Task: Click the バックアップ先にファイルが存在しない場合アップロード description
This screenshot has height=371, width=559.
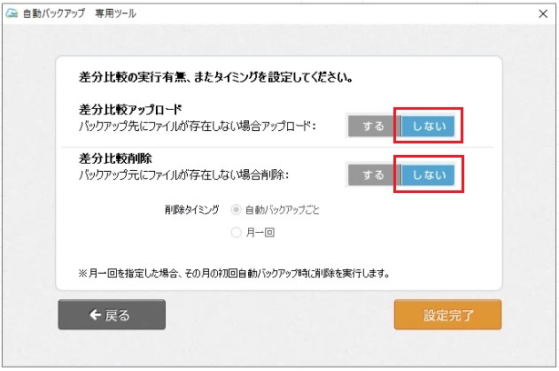Action: (198, 126)
